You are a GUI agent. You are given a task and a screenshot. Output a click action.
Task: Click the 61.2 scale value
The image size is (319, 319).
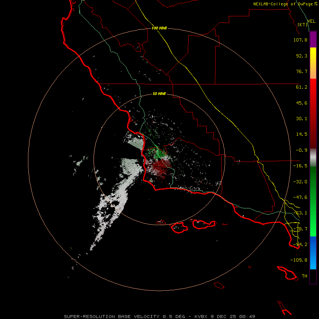coord(302,87)
